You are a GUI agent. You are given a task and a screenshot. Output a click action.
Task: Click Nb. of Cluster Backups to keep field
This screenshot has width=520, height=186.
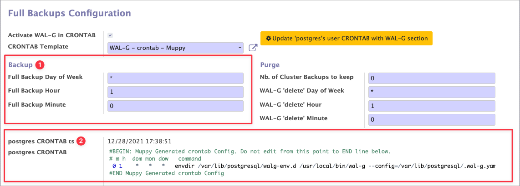coord(431,78)
